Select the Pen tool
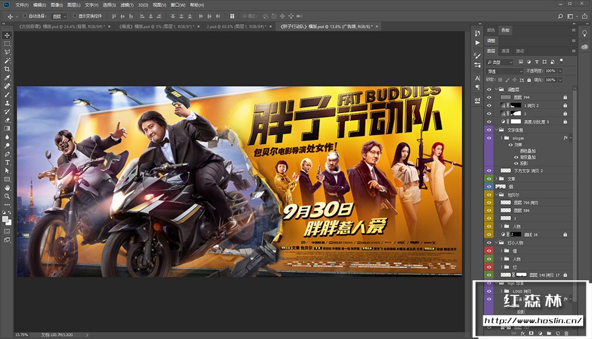This screenshot has width=592, height=339. click(7, 154)
